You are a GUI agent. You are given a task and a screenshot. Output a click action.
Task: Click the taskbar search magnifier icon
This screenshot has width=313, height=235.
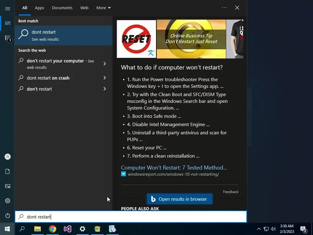point(22,229)
